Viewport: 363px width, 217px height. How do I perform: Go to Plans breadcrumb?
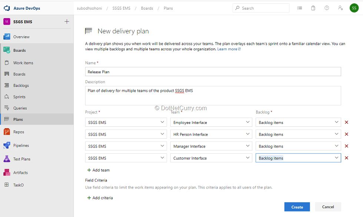point(168,9)
